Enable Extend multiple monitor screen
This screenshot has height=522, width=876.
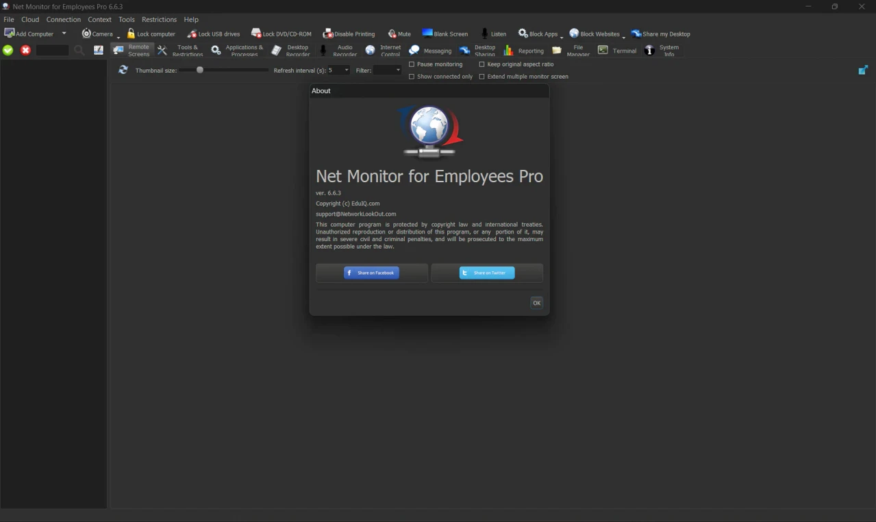(x=481, y=77)
